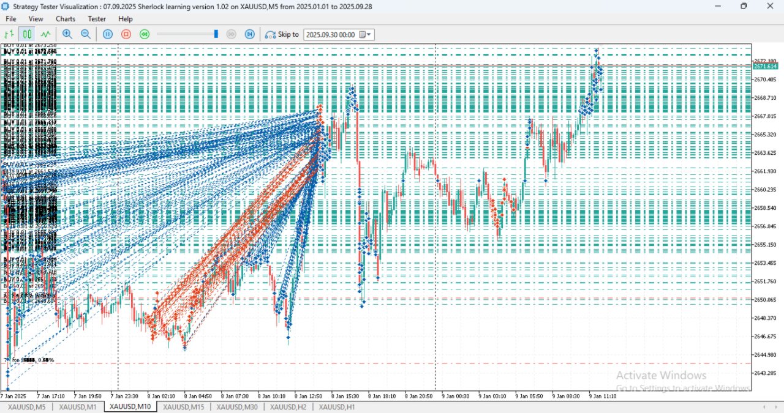Stop the strategy test run

126,34
